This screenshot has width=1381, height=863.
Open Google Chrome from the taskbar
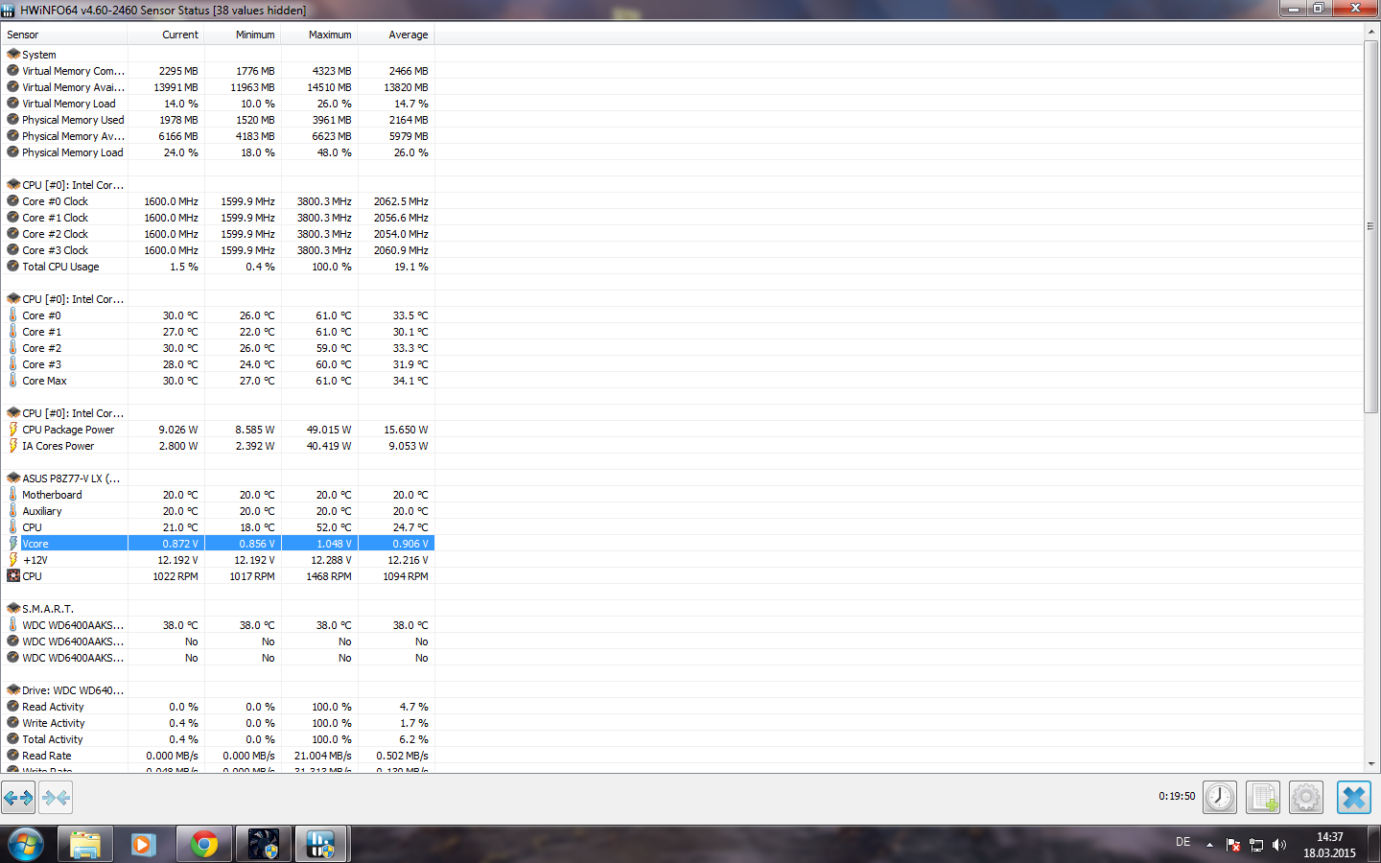point(203,845)
